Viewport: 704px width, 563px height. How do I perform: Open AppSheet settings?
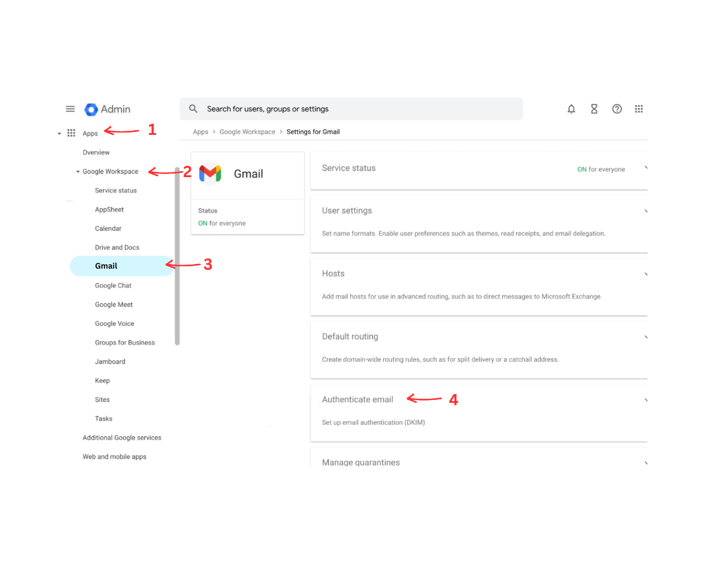[x=109, y=209]
